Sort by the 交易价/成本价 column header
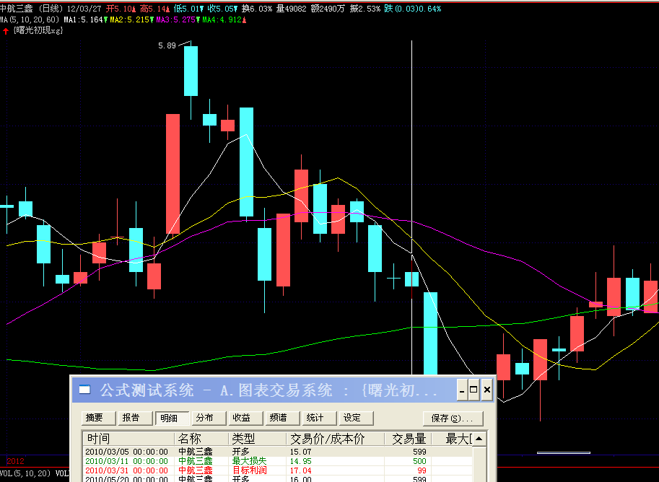659x482 pixels. (x=327, y=439)
